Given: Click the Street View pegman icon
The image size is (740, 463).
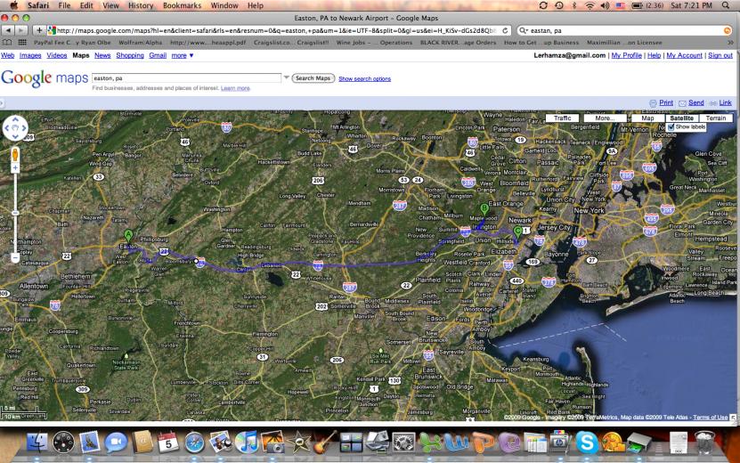Looking at the screenshot, I should (15, 151).
